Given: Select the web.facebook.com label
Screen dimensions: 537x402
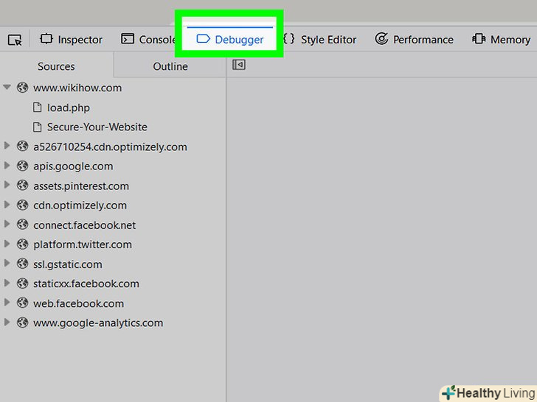Looking at the screenshot, I should pyautogui.click(x=78, y=303).
